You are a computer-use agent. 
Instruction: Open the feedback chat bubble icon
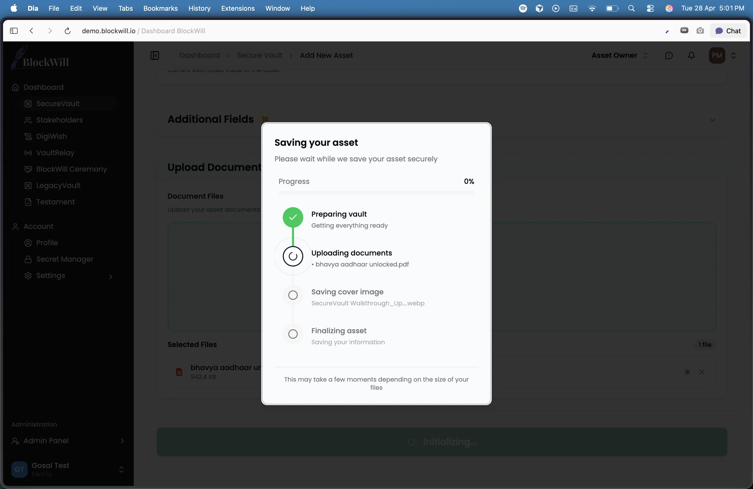(x=668, y=55)
